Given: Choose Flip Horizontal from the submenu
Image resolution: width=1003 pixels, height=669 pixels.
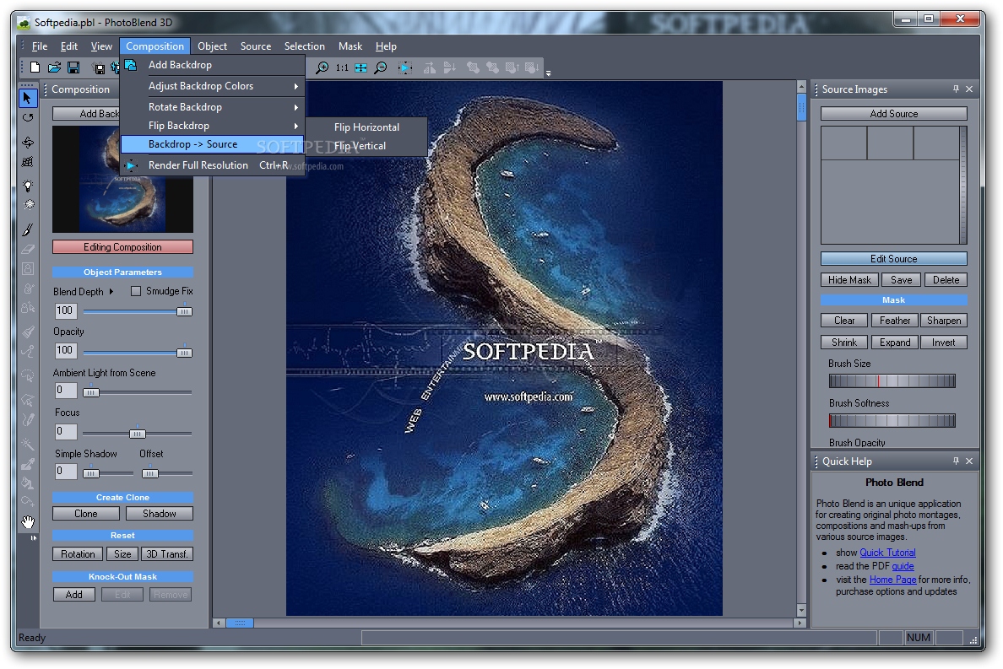Looking at the screenshot, I should [366, 127].
